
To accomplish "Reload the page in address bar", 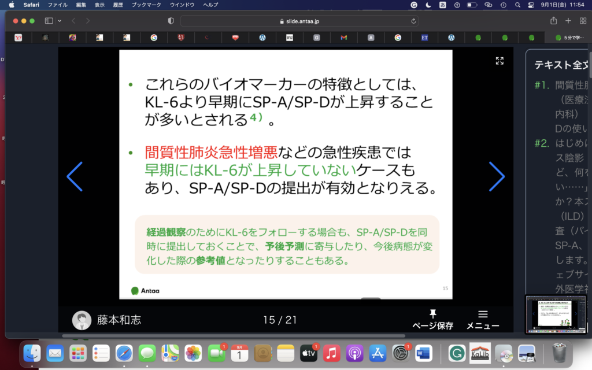I will coord(413,21).
